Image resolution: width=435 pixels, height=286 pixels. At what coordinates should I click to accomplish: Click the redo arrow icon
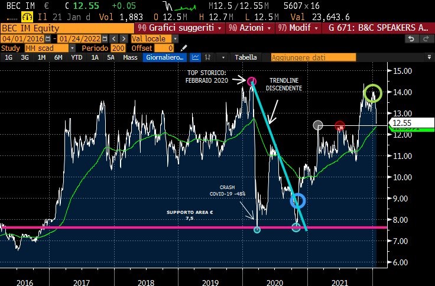(x=424, y=38)
